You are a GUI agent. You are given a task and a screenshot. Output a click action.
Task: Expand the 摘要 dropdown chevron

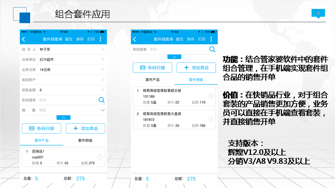(102, 110)
